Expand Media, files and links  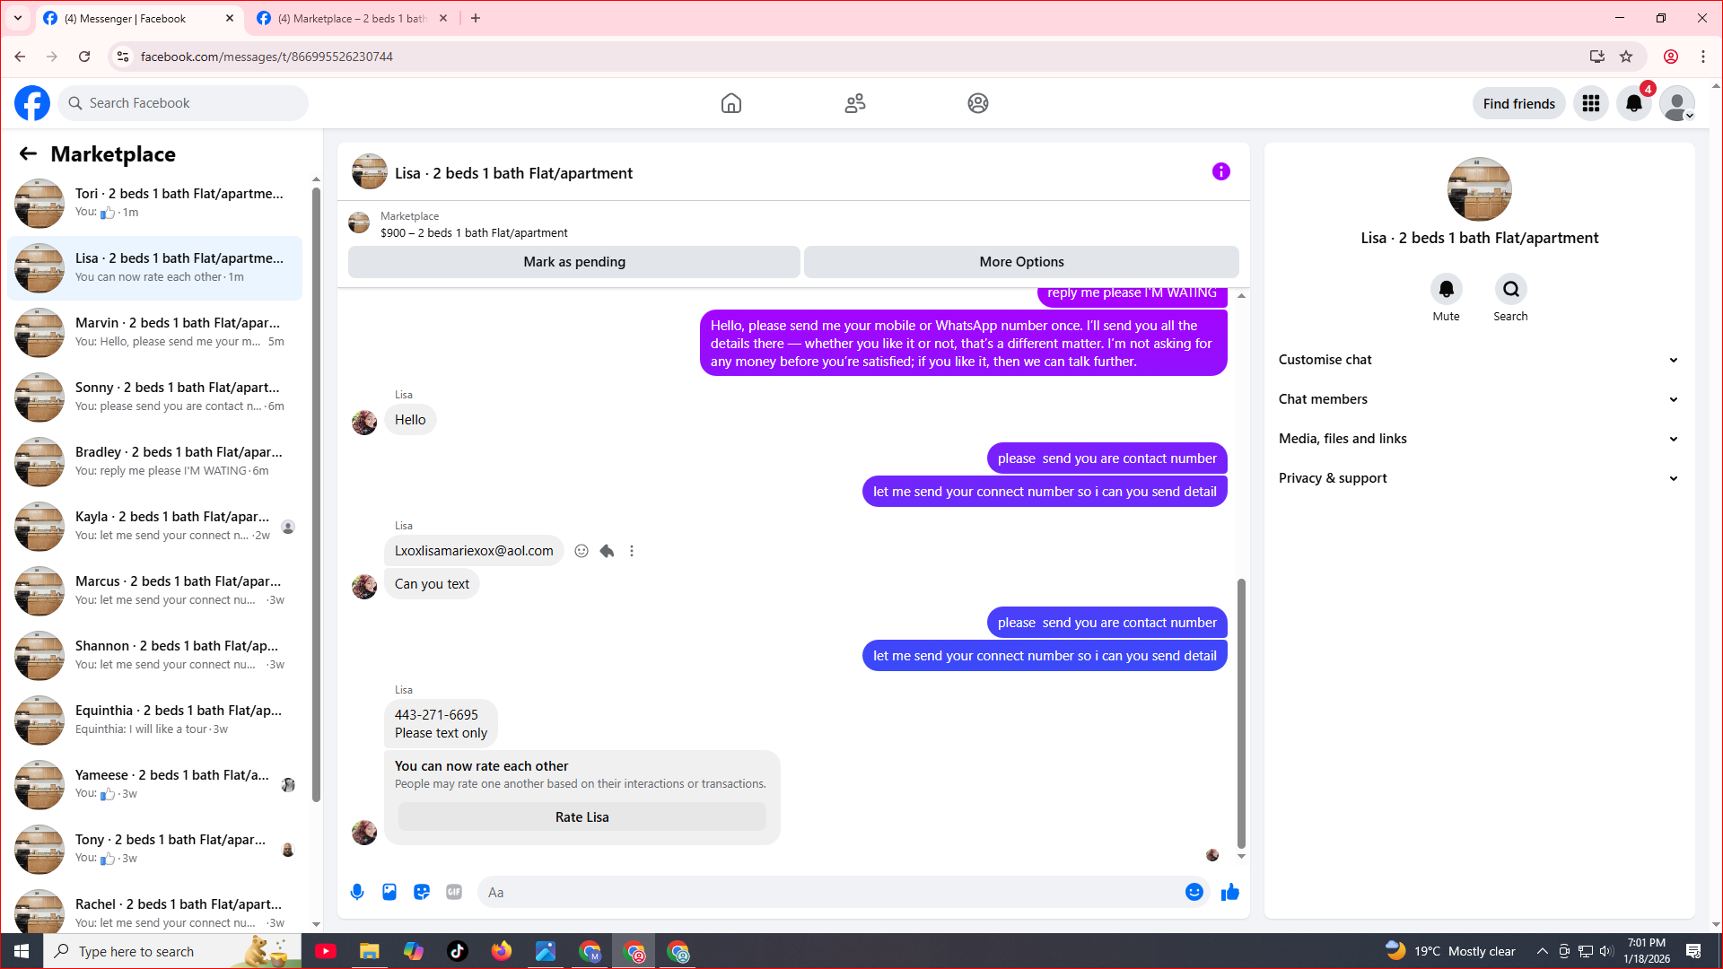coord(1478,439)
